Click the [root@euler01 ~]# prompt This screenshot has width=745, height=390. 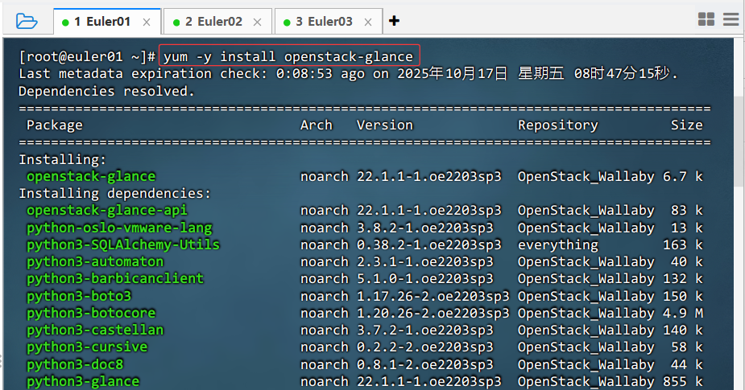[x=87, y=57]
